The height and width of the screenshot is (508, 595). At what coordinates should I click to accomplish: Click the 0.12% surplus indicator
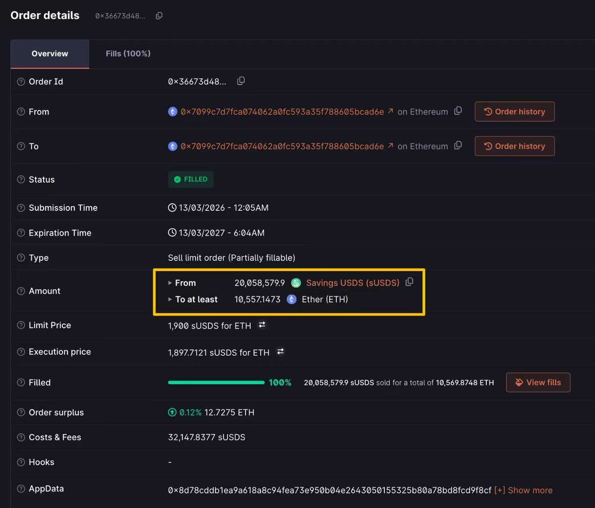point(184,412)
